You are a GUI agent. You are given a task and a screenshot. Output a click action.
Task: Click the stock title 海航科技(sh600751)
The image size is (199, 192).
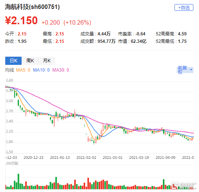point(32,7)
